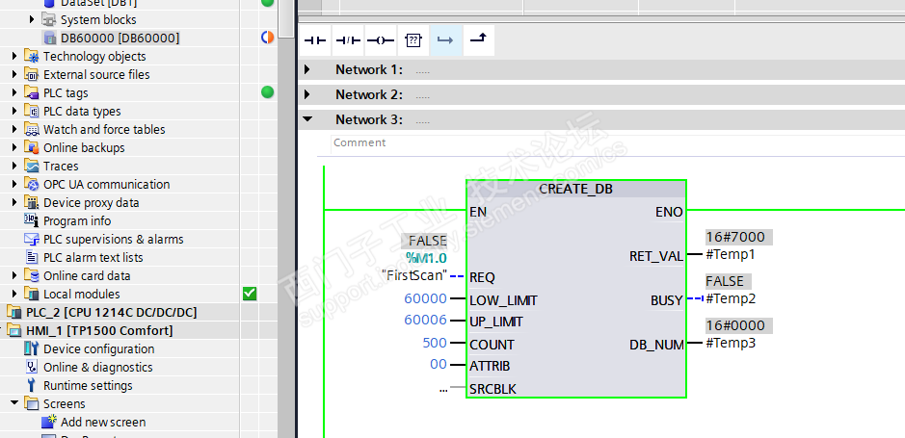Click the Local modules green checkmark status
905x438 pixels.
click(250, 294)
